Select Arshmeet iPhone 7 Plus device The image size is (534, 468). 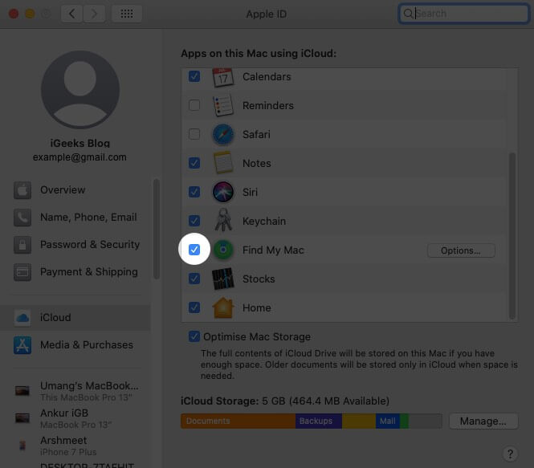(x=76, y=446)
